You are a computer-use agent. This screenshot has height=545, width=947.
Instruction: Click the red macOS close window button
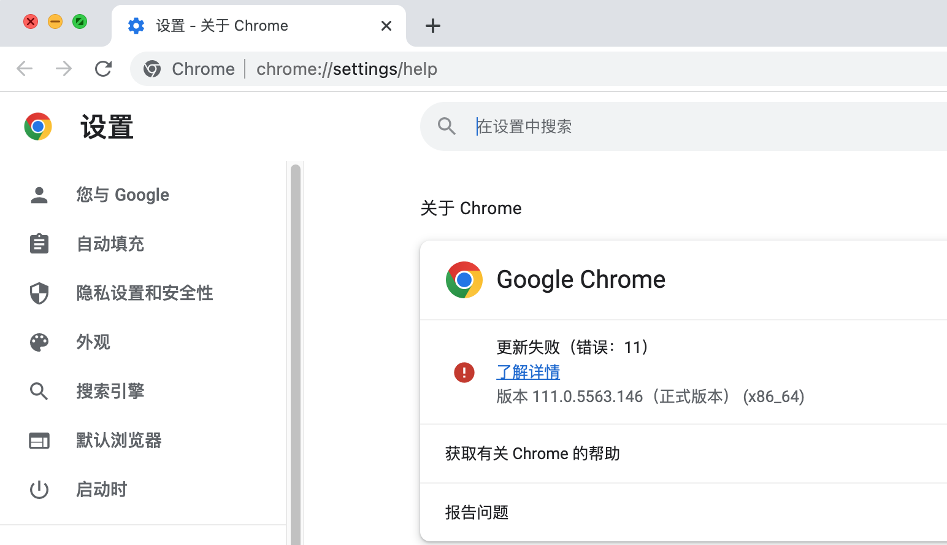[31, 21]
